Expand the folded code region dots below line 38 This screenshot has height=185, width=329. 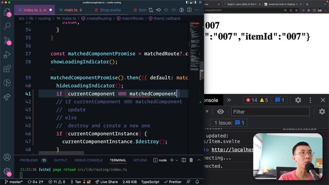pos(52,69)
